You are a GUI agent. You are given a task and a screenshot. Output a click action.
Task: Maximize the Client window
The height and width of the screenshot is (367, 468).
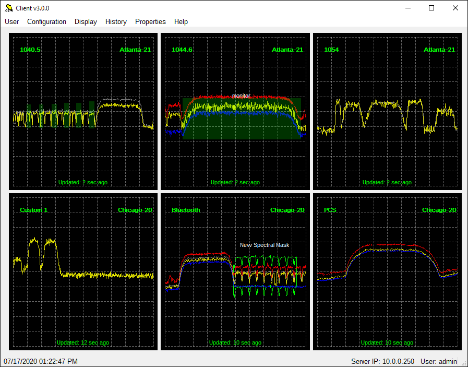tap(431, 8)
